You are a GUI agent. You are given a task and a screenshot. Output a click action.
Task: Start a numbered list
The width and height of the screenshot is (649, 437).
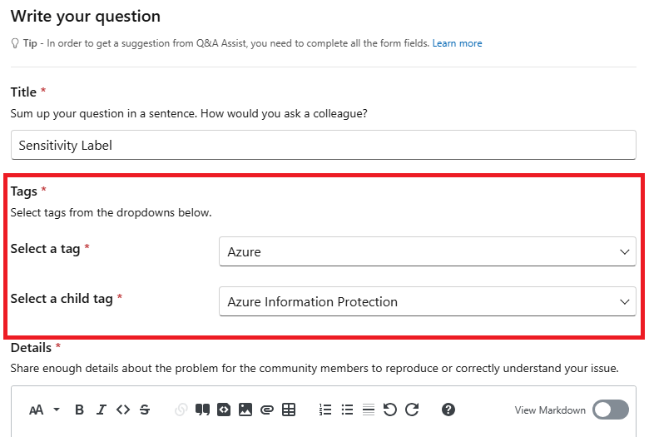point(325,410)
